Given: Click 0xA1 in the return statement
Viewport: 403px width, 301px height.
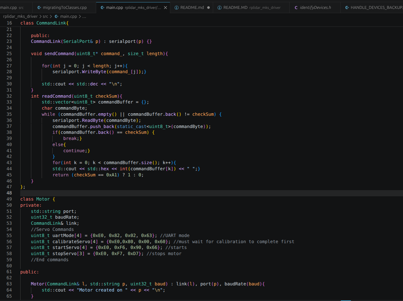Looking at the screenshot, I should (x=111, y=175).
